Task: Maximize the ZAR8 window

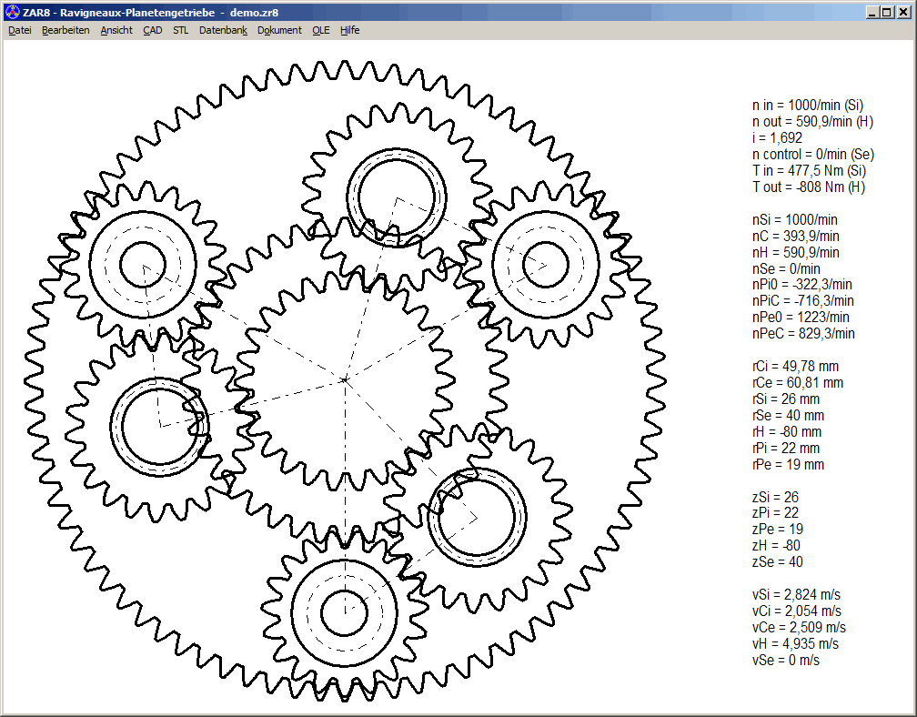Action: pos(887,12)
